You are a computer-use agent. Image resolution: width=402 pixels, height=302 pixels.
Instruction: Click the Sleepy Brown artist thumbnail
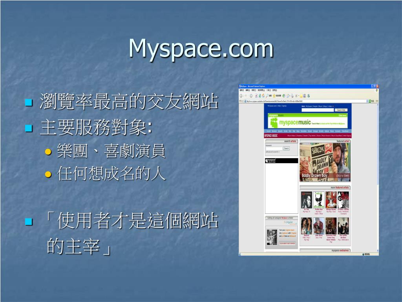point(331,200)
